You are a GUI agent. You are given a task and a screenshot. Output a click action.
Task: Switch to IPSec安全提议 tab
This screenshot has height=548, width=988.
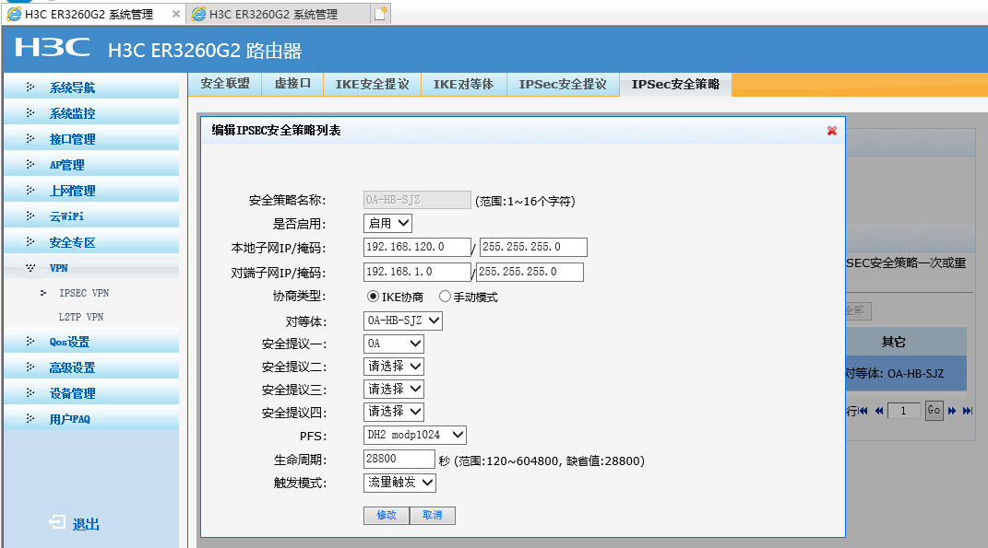point(563,84)
